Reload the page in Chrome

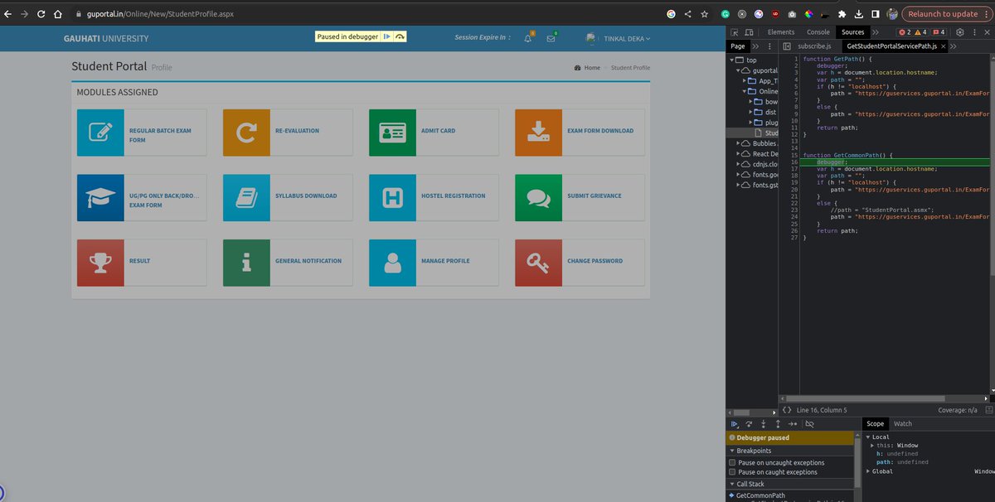[40, 14]
